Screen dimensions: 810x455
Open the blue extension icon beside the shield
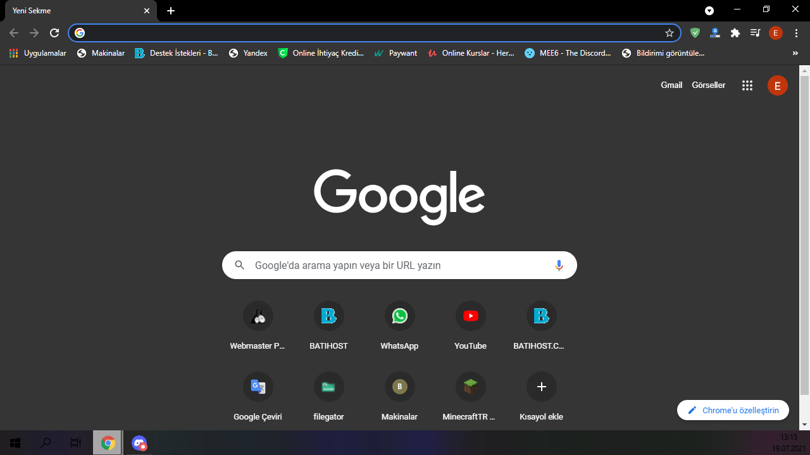[715, 33]
